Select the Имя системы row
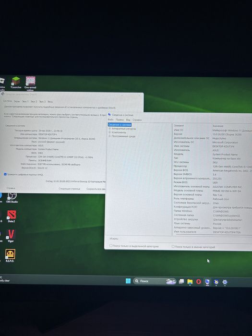 coord(213,146)
